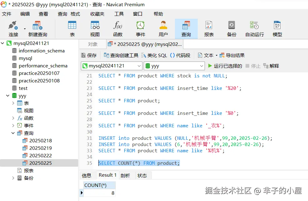Select the test database
The height and width of the screenshot is (201, 308).
tap(23, 88)
